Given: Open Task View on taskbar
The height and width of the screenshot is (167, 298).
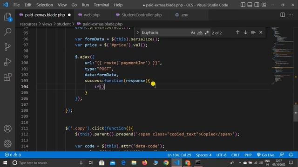Looking at the screenshot, I should coord(91,163).
